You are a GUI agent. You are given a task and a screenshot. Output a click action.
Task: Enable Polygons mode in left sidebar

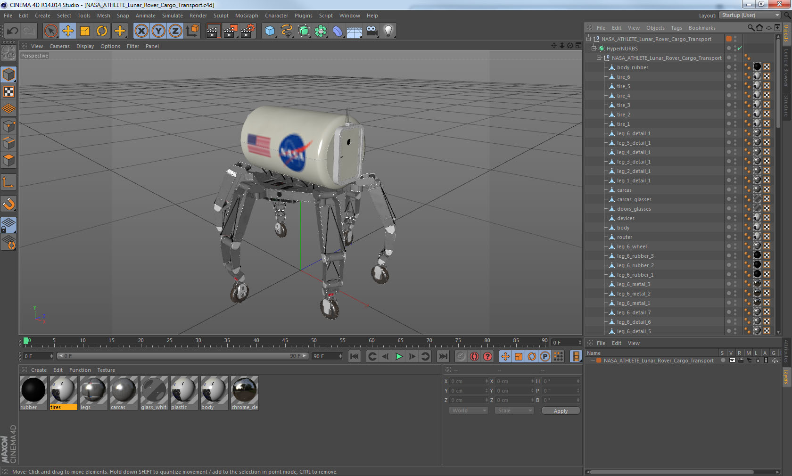[8, 160]
